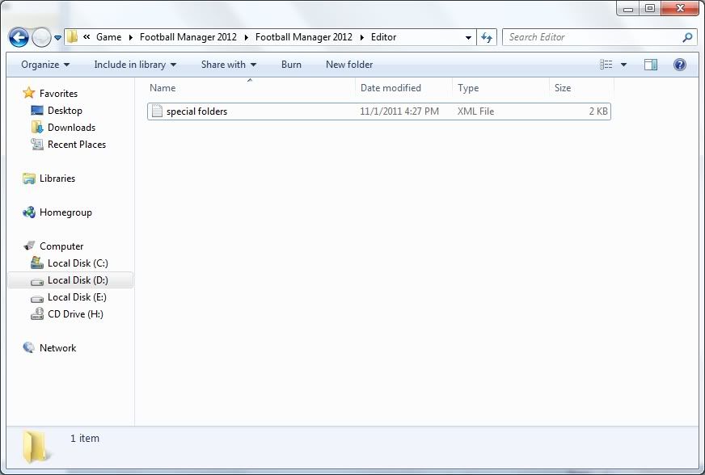Select the special folders file icon

(157, 111)
